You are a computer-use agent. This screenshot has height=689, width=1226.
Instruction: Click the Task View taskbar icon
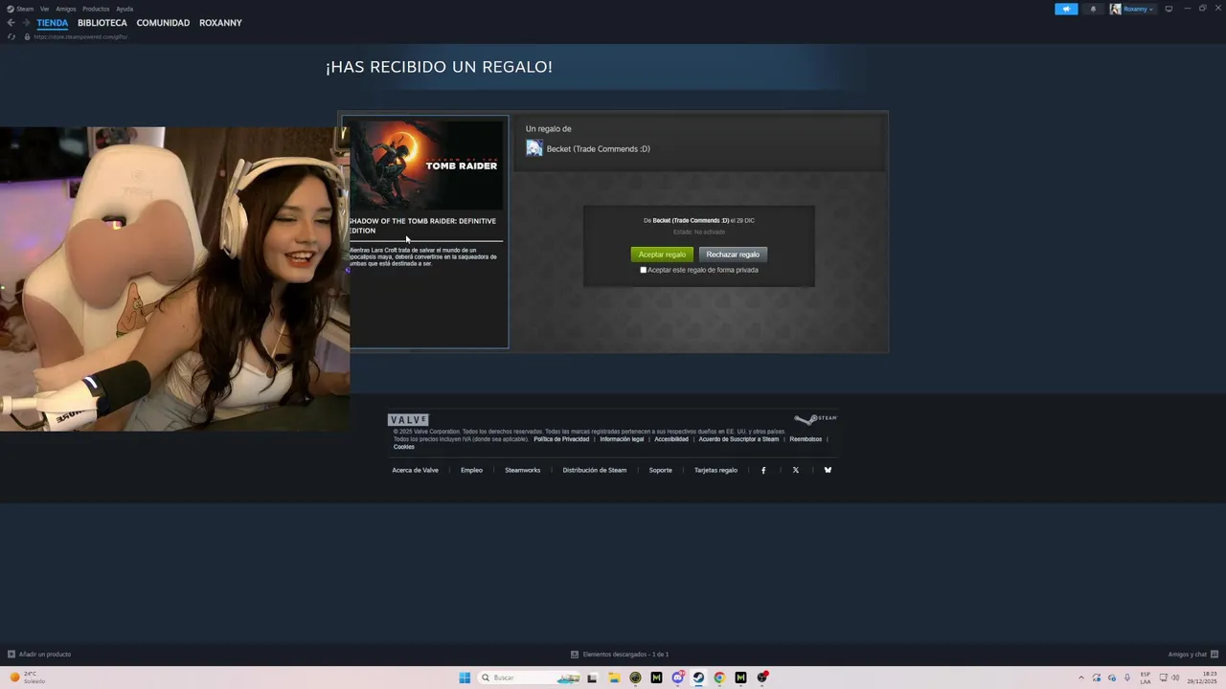[x=592, y=678]
